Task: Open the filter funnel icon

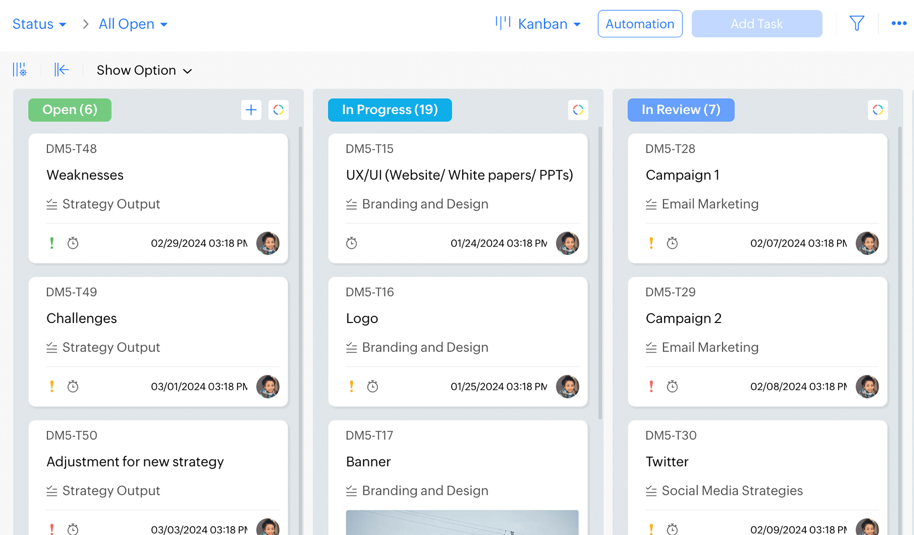Action: (856, 23)
